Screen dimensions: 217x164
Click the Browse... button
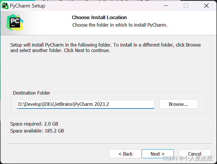(178, 104)
